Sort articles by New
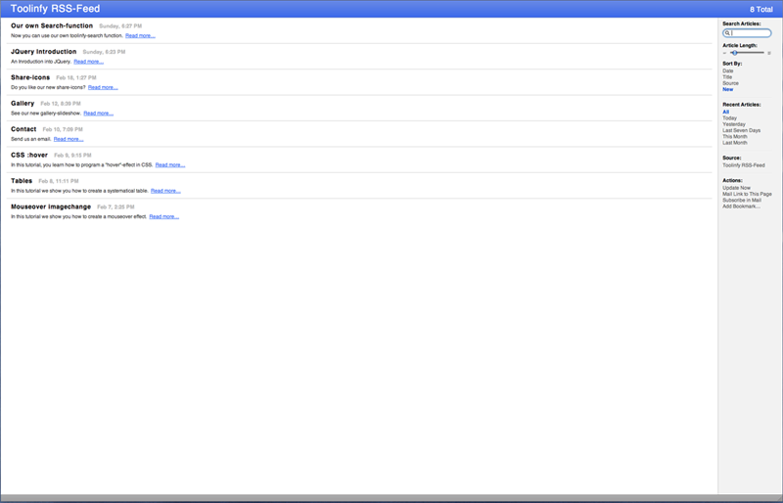 pyautogui.click(x=727, y=89)
